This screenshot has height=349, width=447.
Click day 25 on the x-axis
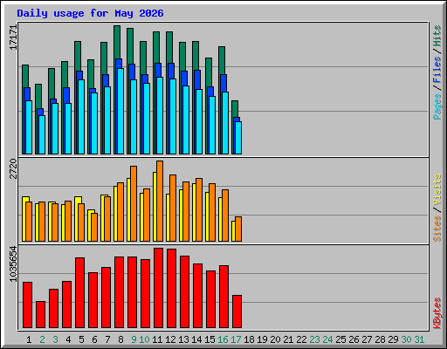[x=340, y=339]
